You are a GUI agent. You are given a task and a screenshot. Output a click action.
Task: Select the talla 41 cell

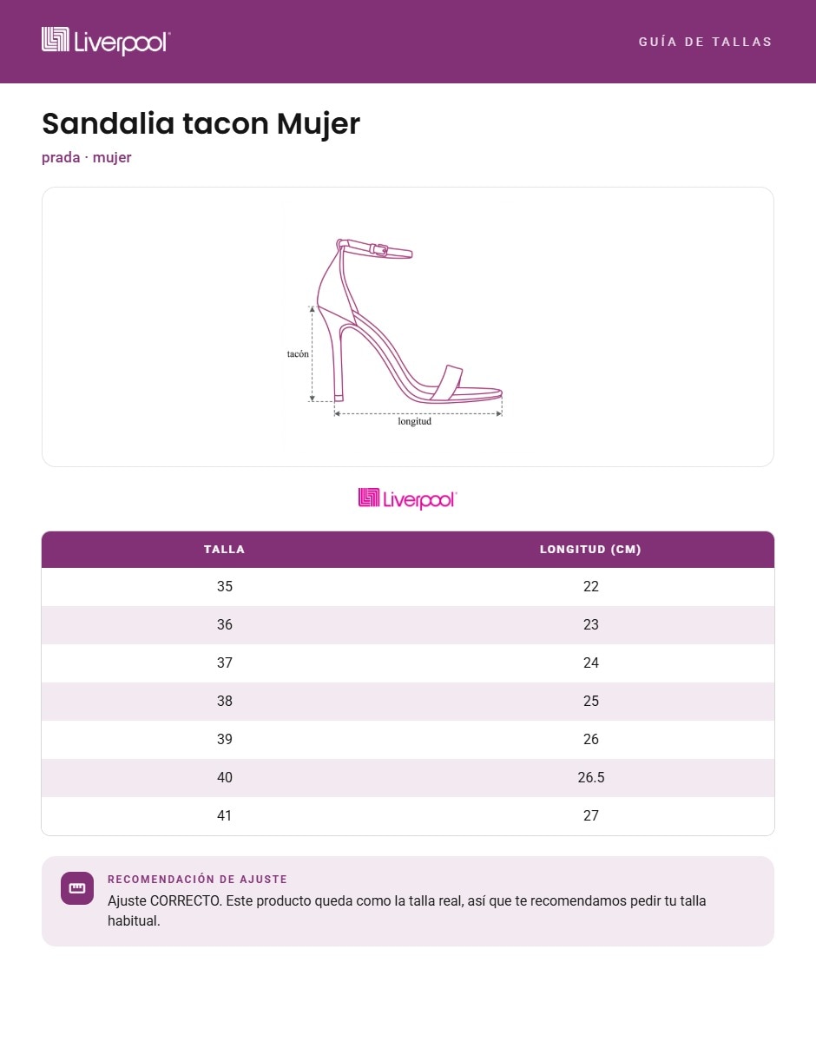225,816
